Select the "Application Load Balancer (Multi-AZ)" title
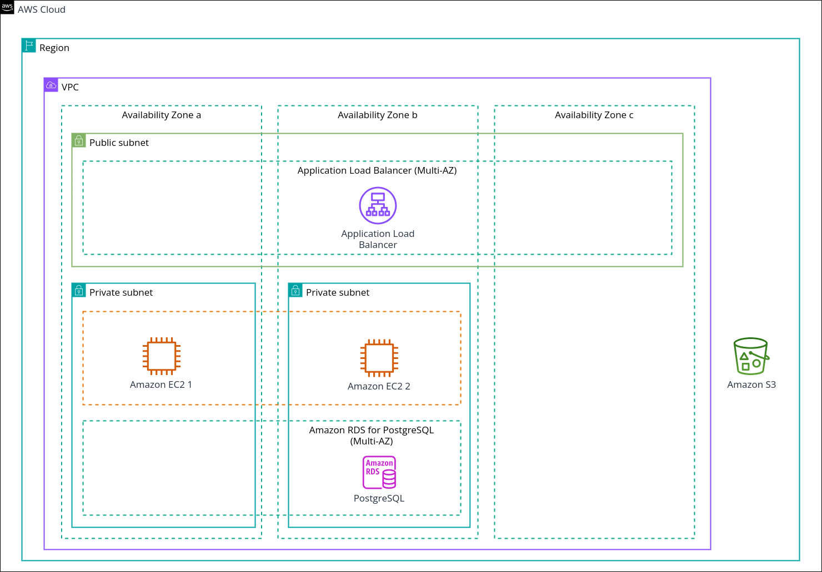Image resolution: width=822 pixels, height=572 pixels. click(377, 170)
